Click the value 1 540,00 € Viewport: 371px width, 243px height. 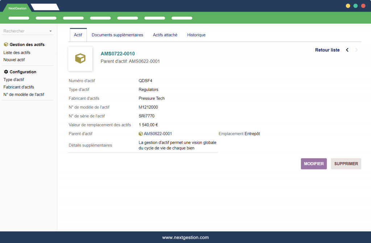click(x=148, y=125)
